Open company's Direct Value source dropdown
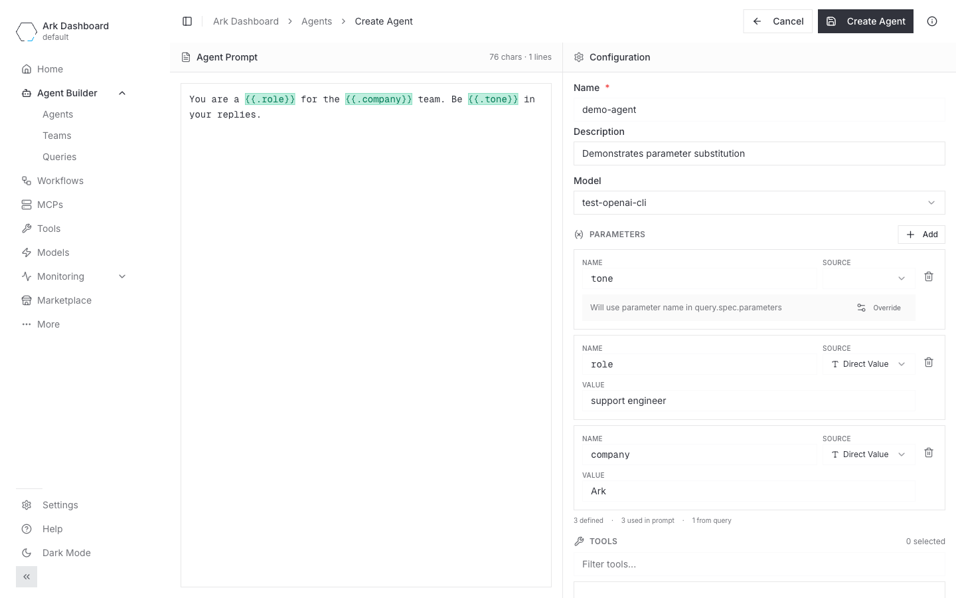The height and width of the screenshot is (598, 956). click(x=868, y=454)
